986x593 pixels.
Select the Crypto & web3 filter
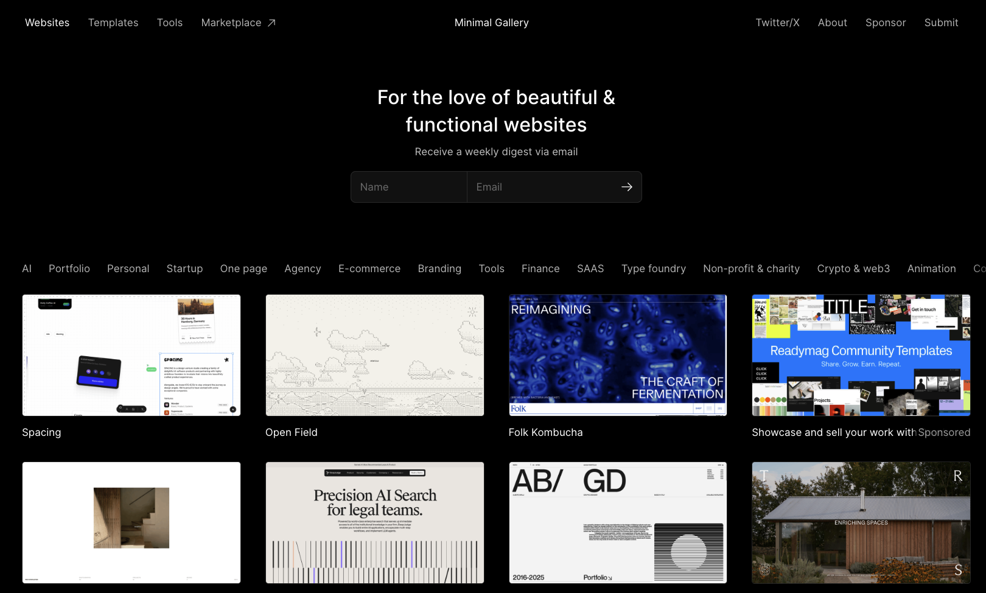pyautogui.click(x=853, y=268)
